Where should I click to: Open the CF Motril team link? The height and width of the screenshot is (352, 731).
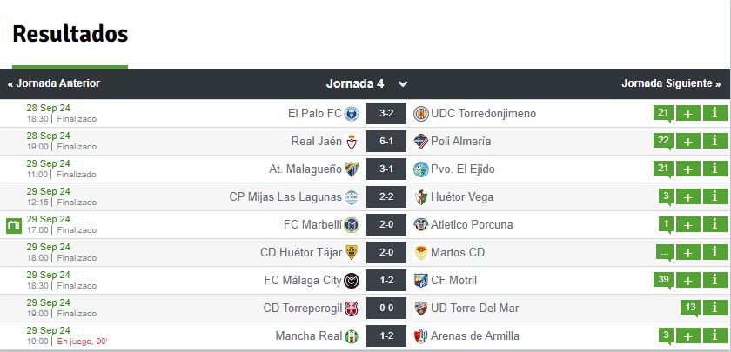453,280
